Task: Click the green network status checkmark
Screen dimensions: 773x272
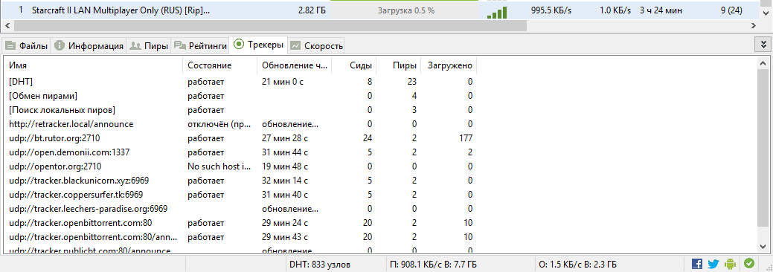Action: pos(749,264)
